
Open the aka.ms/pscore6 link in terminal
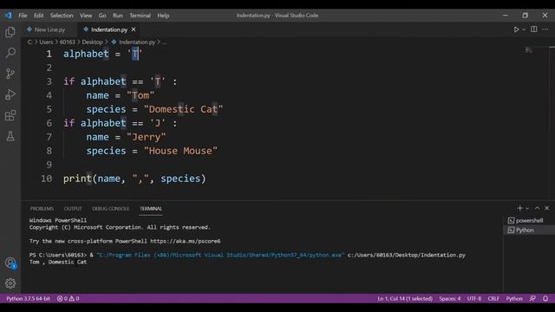(x=185, y=241)
